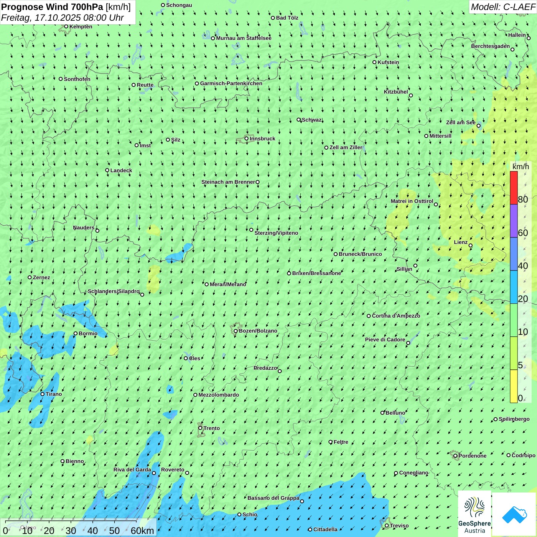The width and height of the screenshot is (537, 537).
Task: Click the Lienz location marker
Action: pyautogui.click(x=471, y=245)
